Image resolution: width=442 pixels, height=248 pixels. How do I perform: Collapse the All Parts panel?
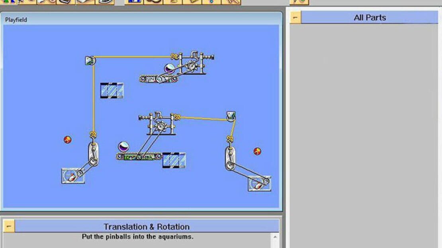295,17
